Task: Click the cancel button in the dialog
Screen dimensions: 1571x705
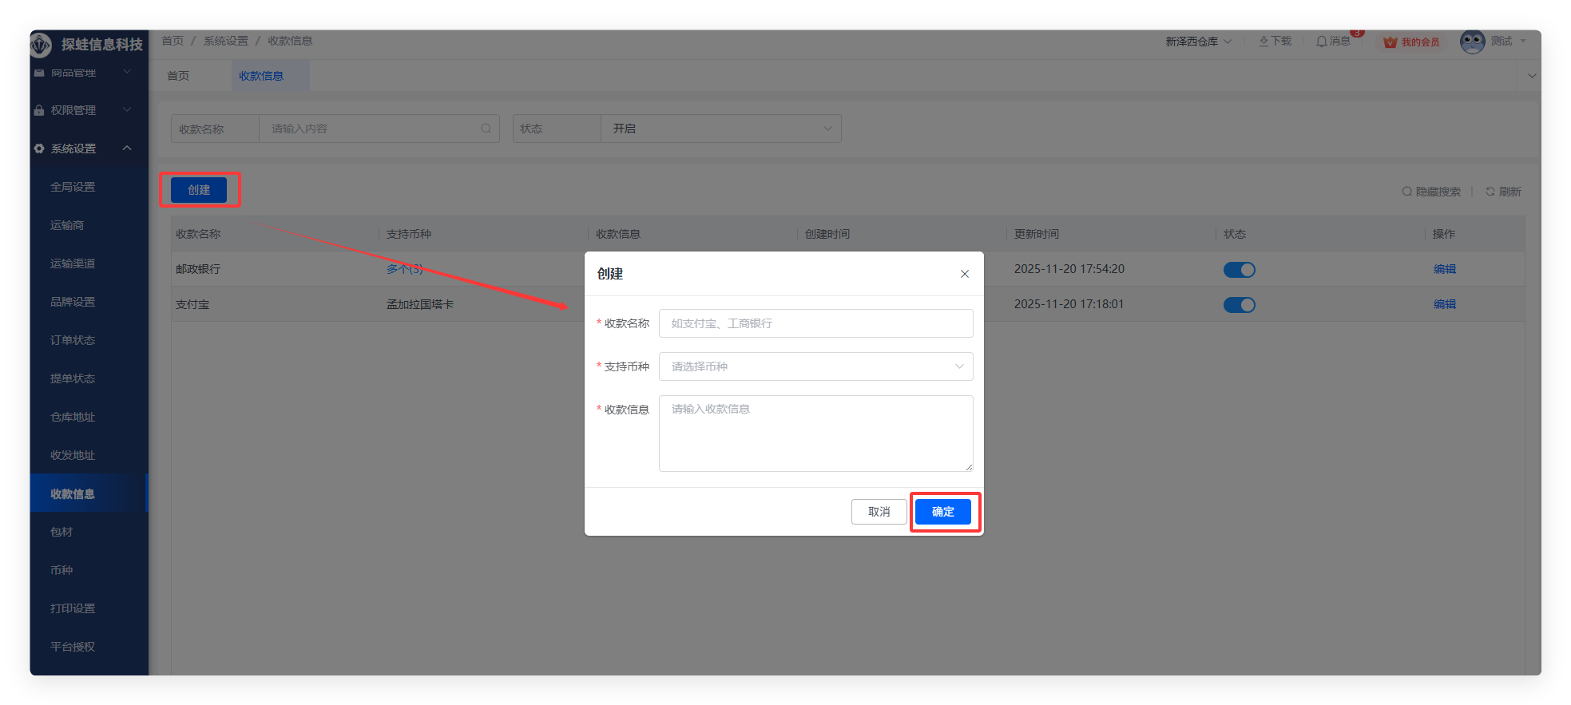Action: 879,512
